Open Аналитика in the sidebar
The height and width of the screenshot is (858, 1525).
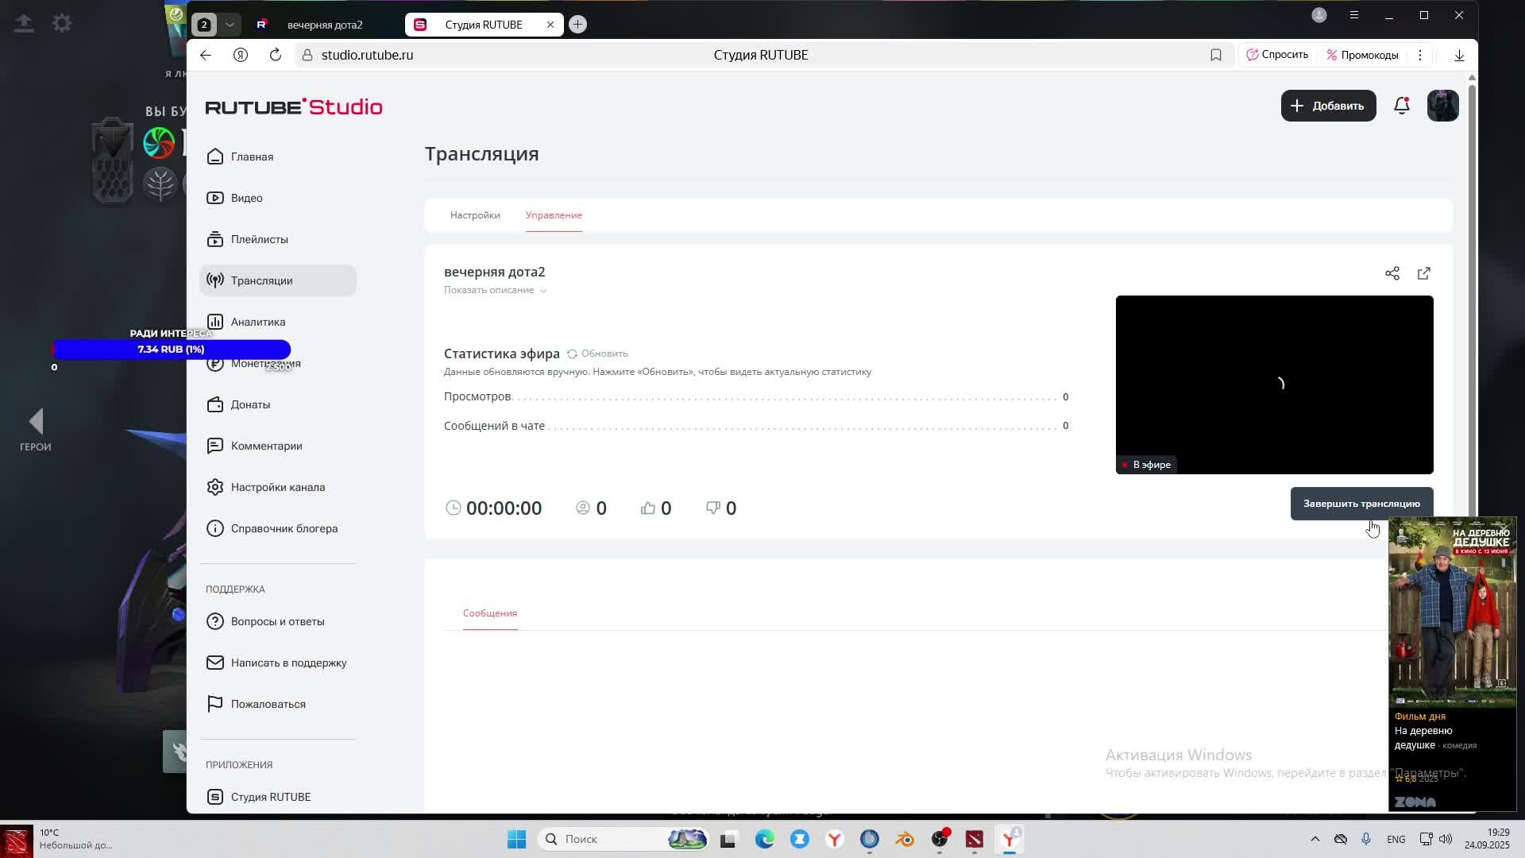[257, 322]
